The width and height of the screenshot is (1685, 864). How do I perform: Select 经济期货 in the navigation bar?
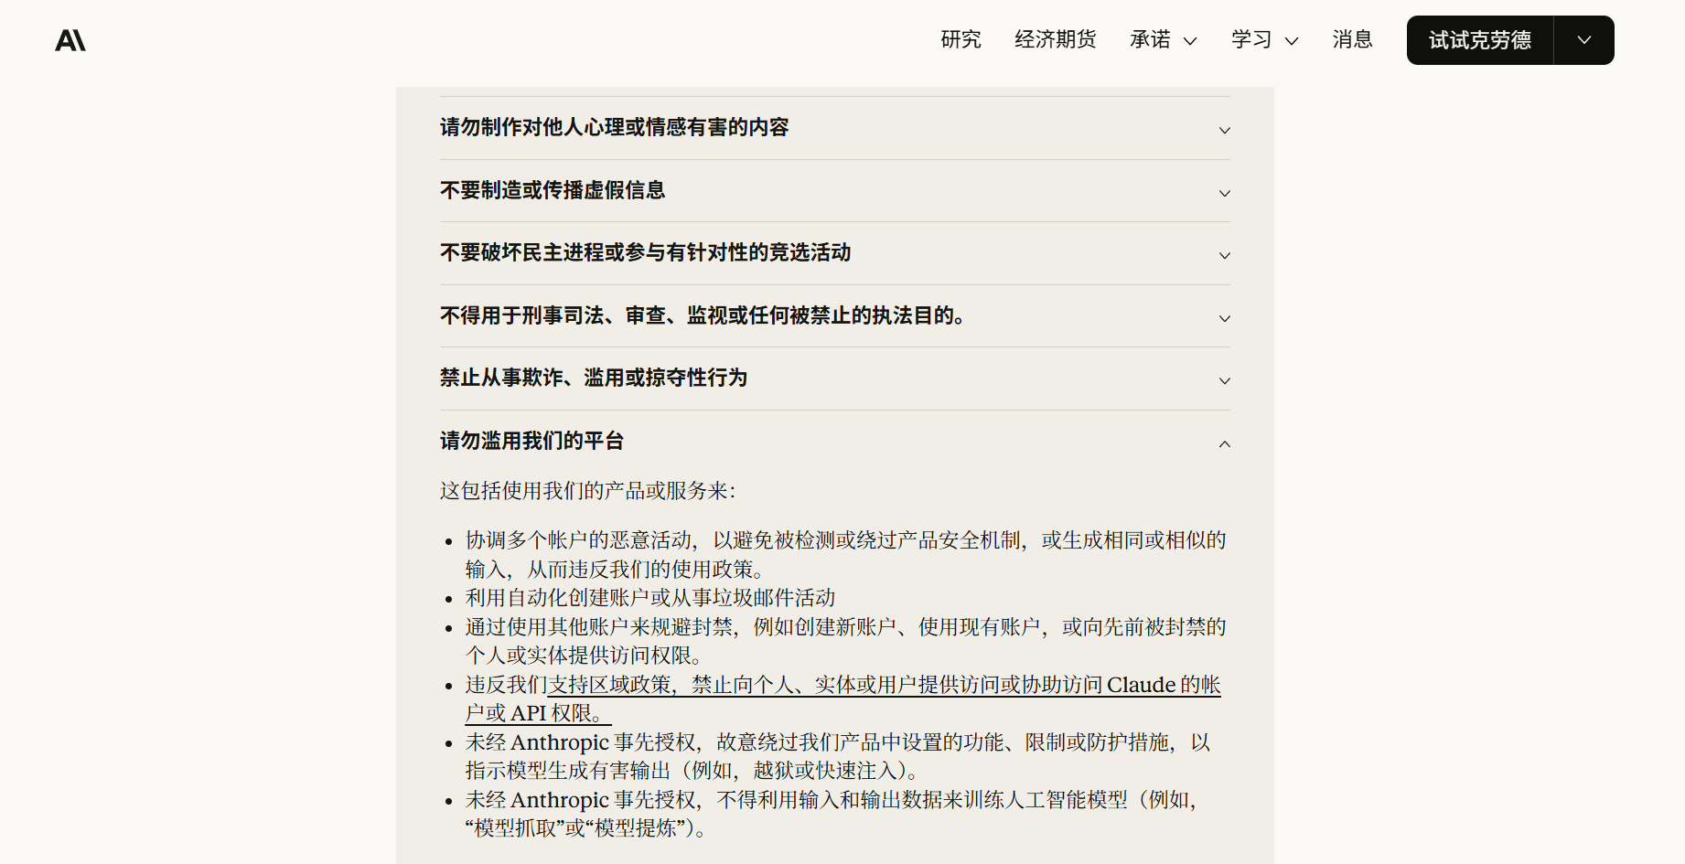point(1055,40)
